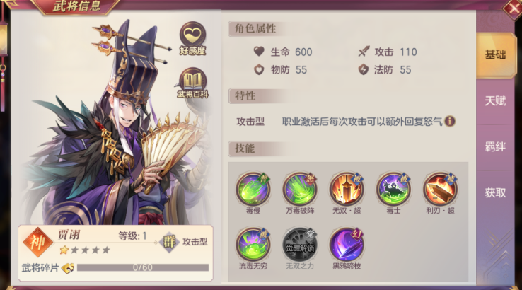This screenshot has height=290, width=522.
Task: Select the 利刃·超 skill icon
Action: [440, 189]
